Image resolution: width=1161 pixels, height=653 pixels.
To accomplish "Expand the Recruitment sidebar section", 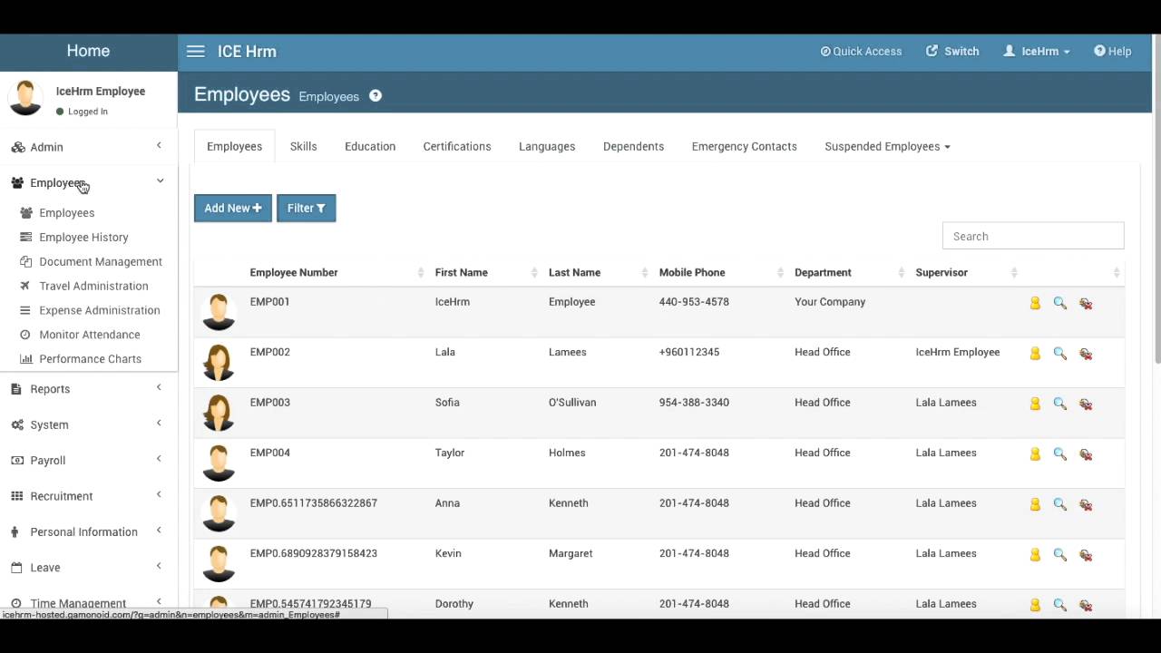I will point(159,494).
